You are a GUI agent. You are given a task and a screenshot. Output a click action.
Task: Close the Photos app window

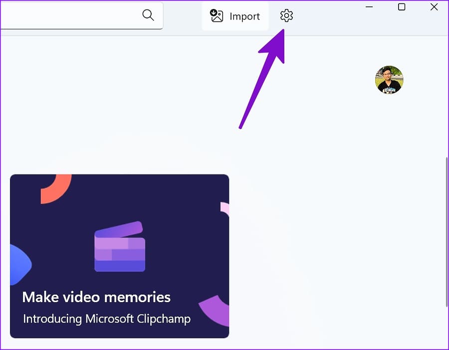click(x=434, y=6)
